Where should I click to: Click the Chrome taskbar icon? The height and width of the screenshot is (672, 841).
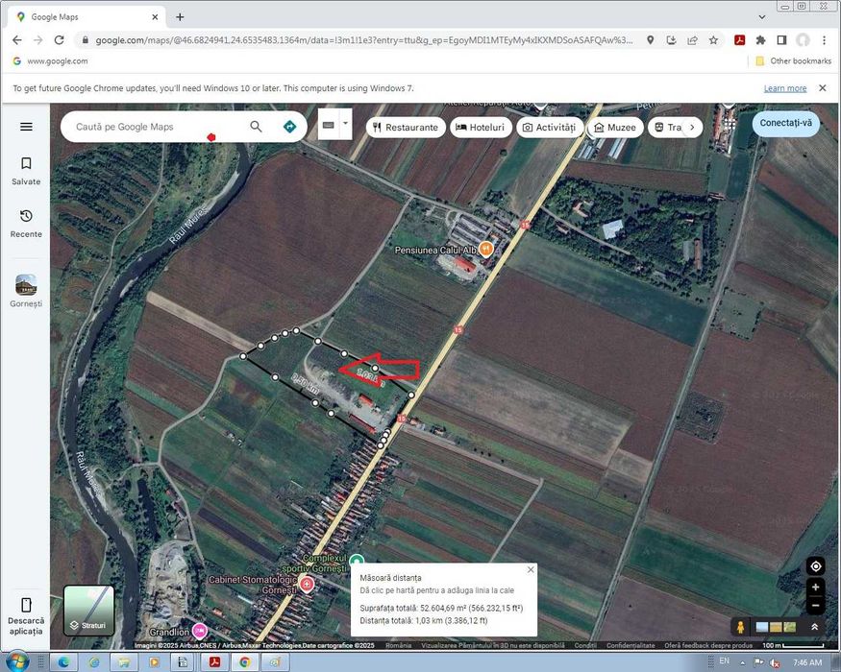click(x=245, y=662)
